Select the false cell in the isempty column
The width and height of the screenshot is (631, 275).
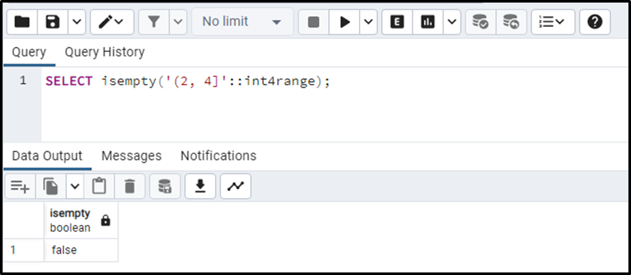(81, 250)
